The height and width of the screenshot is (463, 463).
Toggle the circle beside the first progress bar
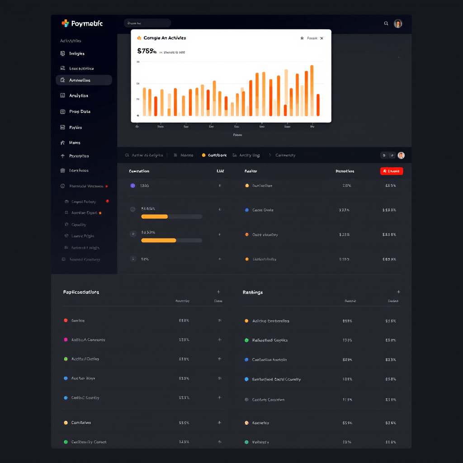pos(132,209)
